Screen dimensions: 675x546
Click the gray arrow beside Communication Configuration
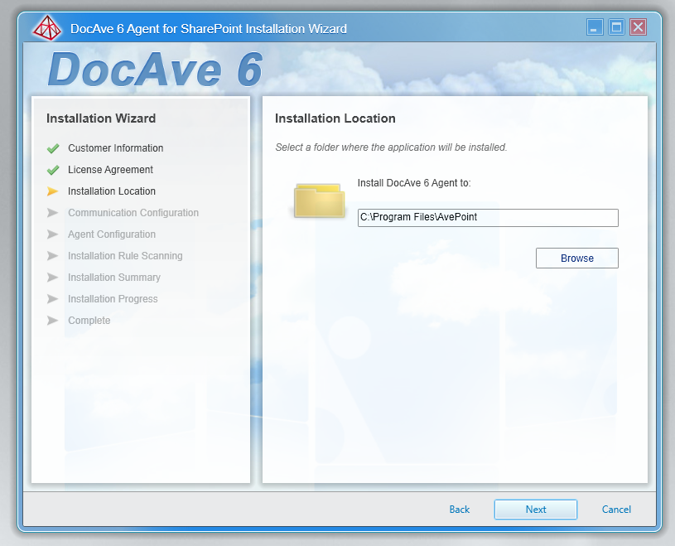[x=51, y=212]
